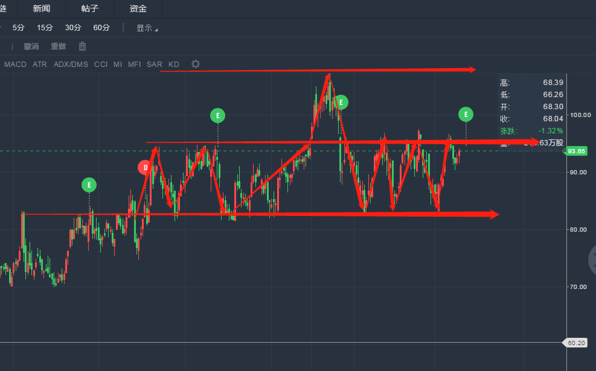Enable the ATR indicator
Viewport: 596px width, 371px height.
(x=40, y=64)
